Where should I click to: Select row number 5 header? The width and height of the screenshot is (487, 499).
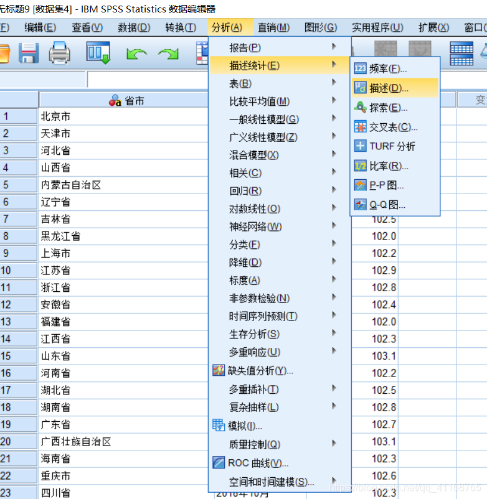point(19,185)
